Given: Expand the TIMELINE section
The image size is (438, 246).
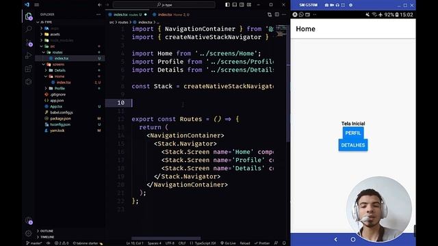Looking at the screenshot, I should [x=47, y=237].
